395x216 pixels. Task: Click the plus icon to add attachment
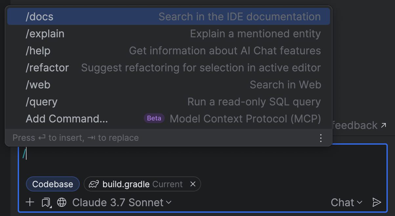pos(30,202)
